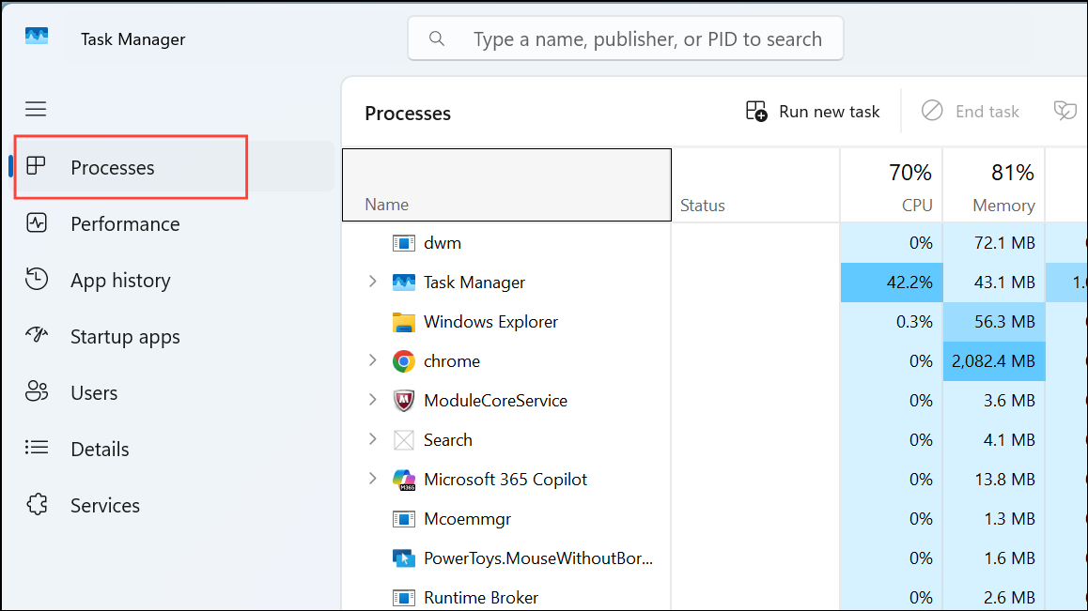1088x611 pixels.
Task: Click the End task button
Action: click(x=970, y=111)
